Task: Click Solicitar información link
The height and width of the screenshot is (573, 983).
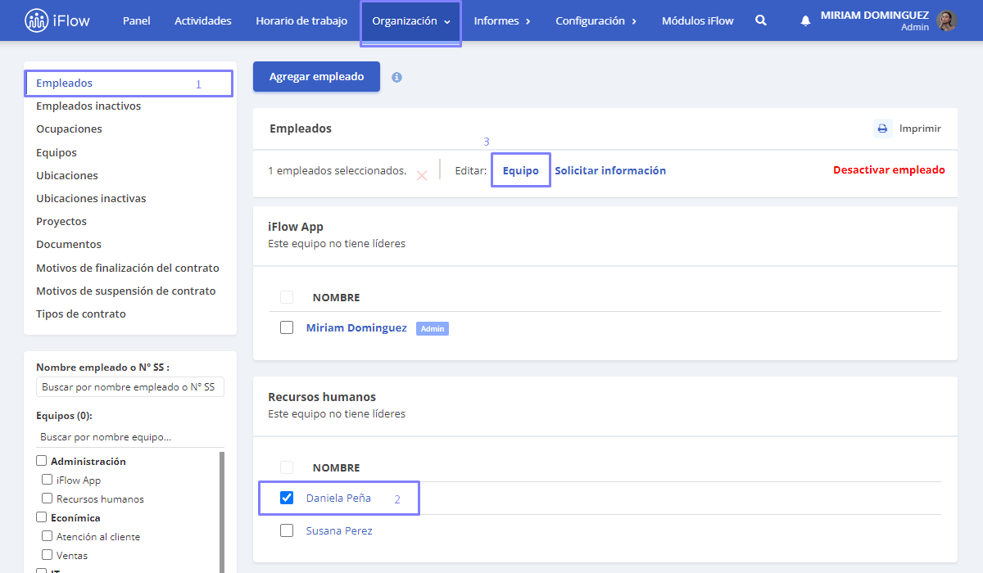Action: click(x=610, y=170)
